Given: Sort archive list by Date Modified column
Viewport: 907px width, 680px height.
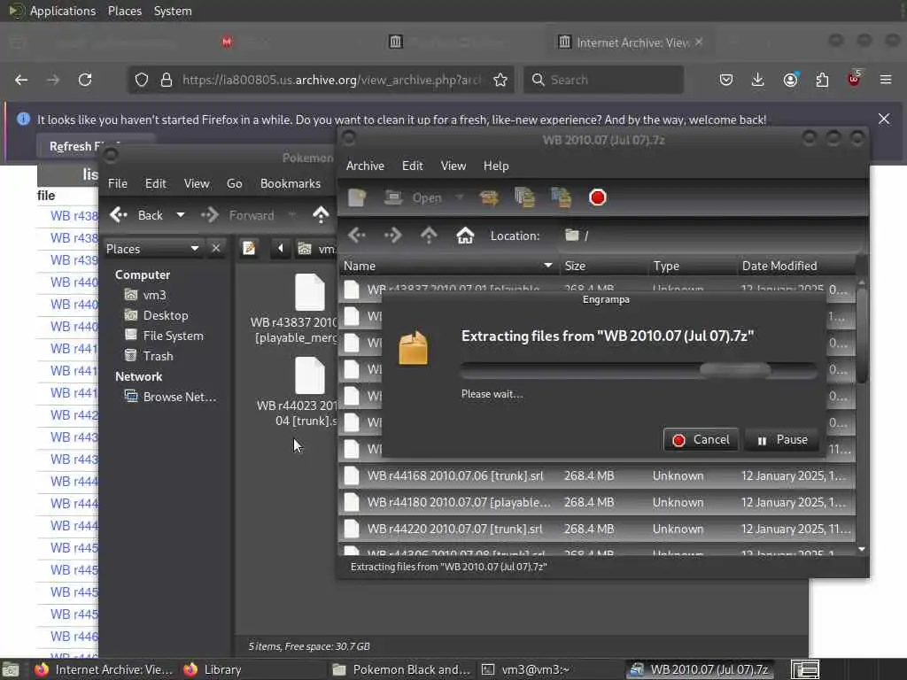Looking at the screenshot, I should point(796,266).
